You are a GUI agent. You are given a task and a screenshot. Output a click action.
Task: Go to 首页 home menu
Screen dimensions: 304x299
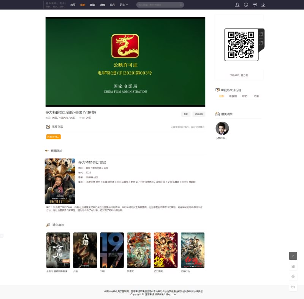[x=73, y=5]
